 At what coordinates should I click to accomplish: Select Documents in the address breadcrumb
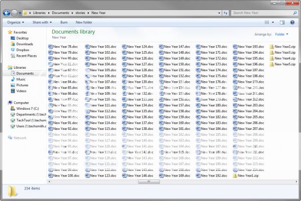[61, 13]
